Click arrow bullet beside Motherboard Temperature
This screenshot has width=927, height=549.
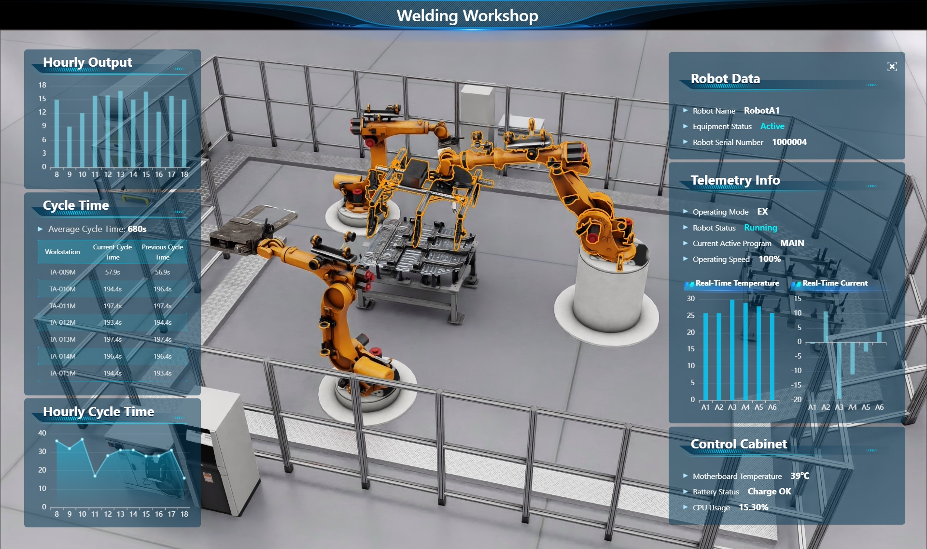pos(685,476)
